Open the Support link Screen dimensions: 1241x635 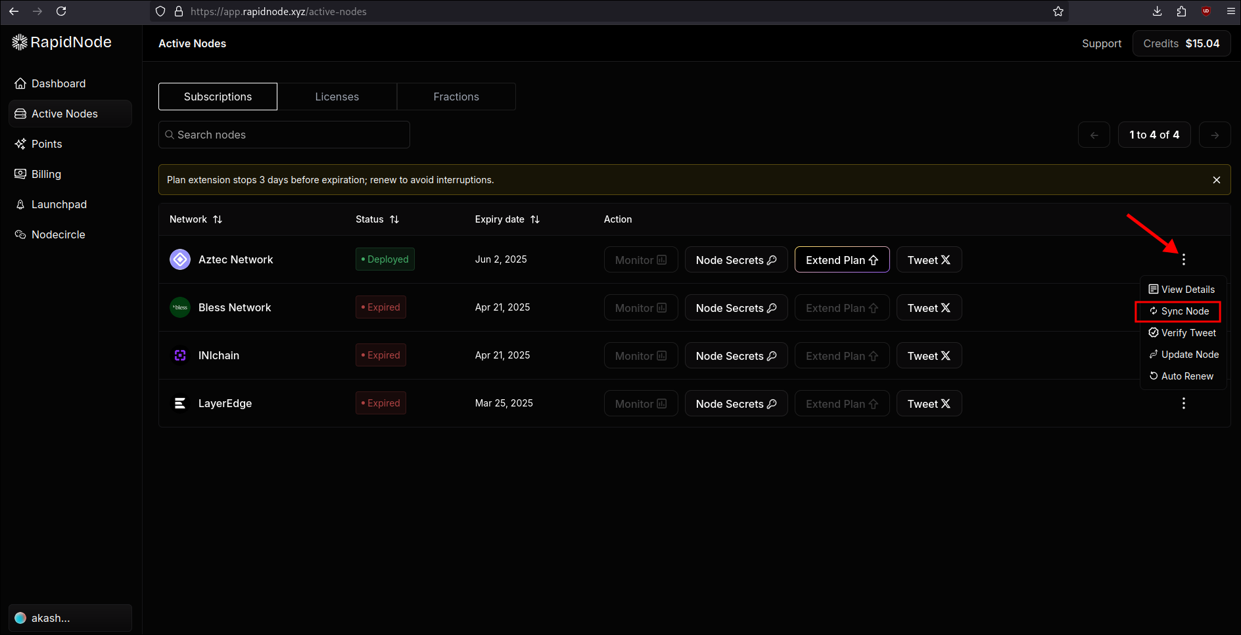point(1102,43)
